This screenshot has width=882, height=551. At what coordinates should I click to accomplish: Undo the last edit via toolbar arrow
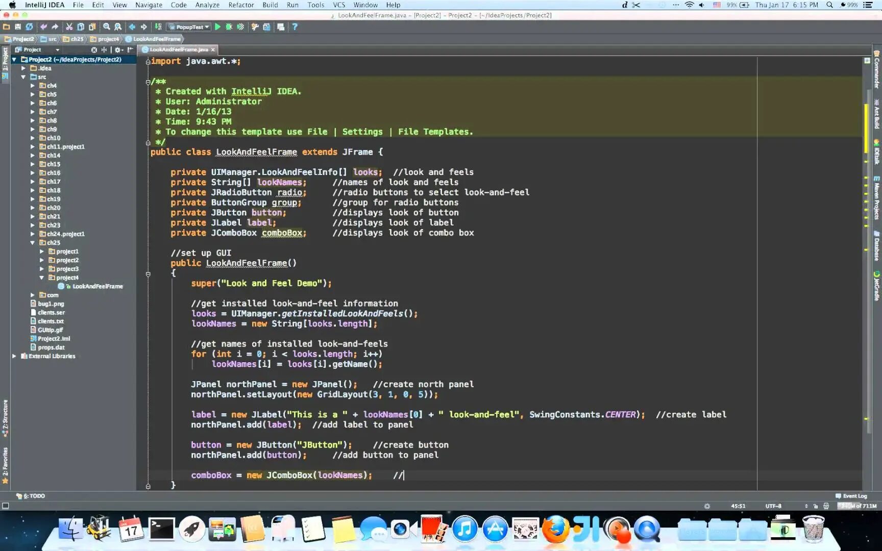[43, 27]
